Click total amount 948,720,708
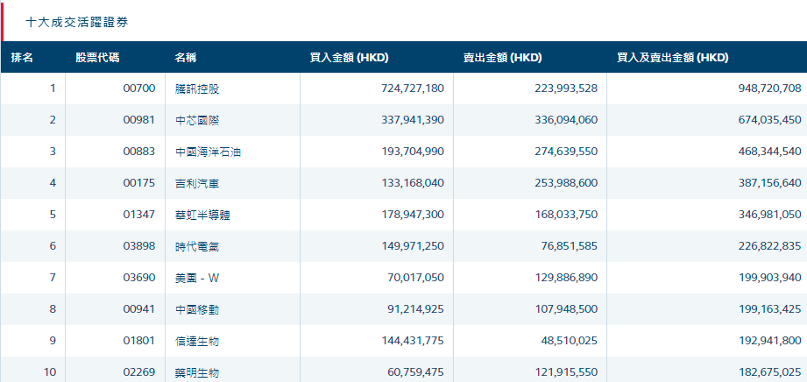The image size is (807, 382). (770, 88)
